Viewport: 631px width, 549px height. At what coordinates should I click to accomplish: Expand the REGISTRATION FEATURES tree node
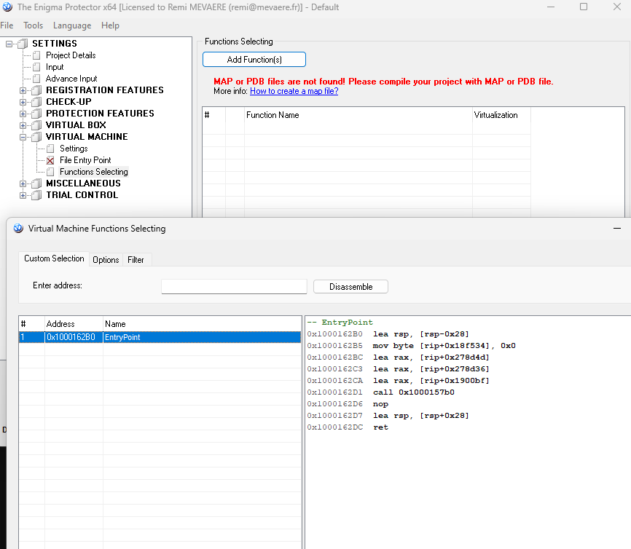[x=23, y=90]
